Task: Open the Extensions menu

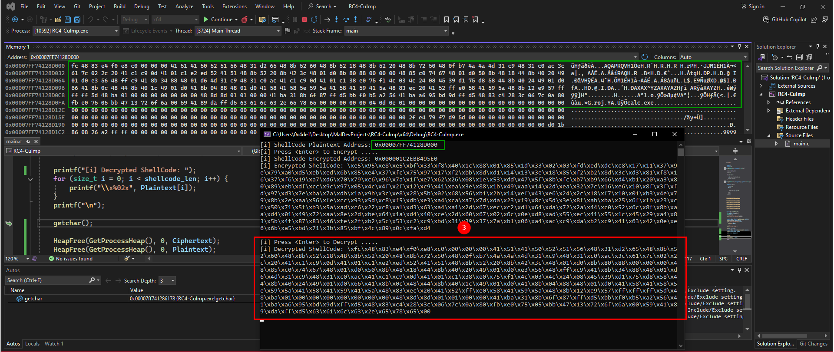Action: (234, 7)
